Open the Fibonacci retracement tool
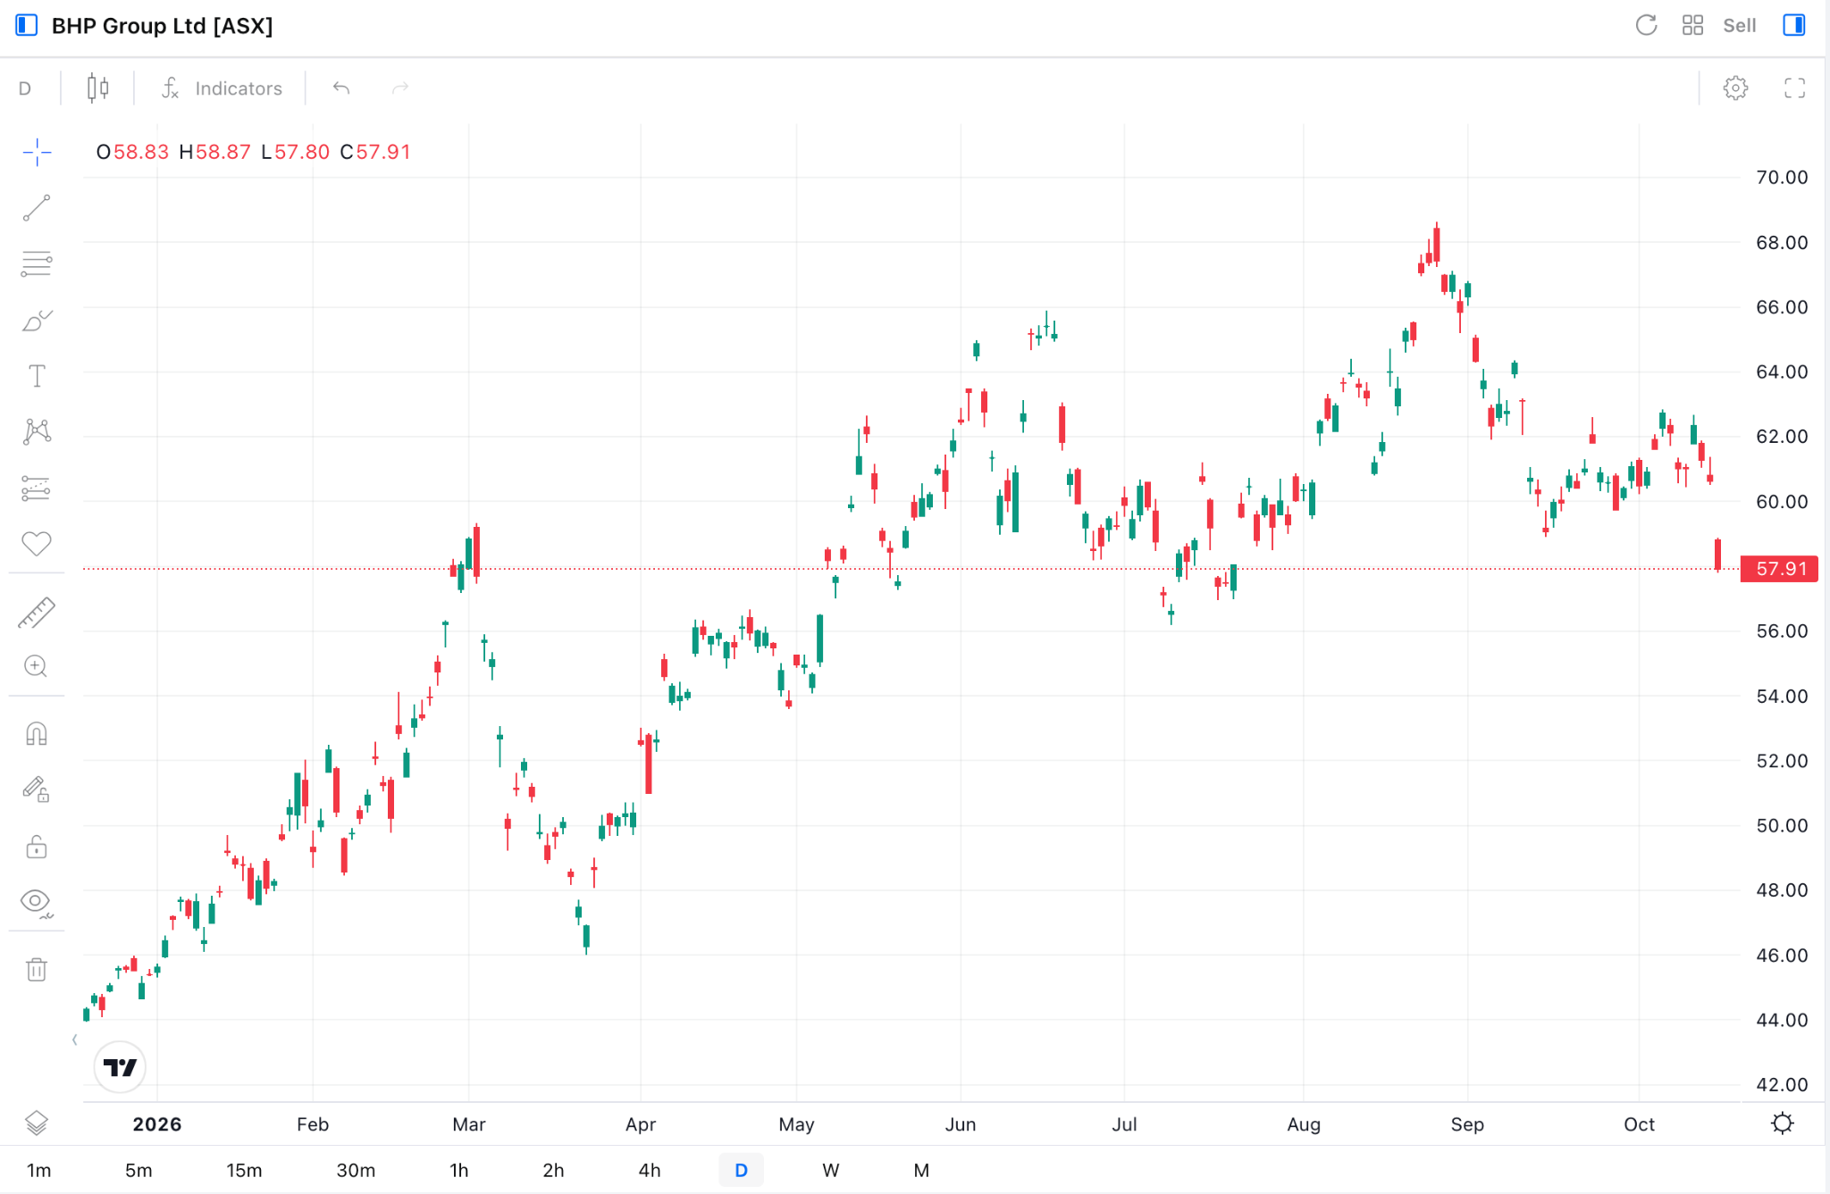This screenshot has height=1194, width=1830. click(37, 264)
